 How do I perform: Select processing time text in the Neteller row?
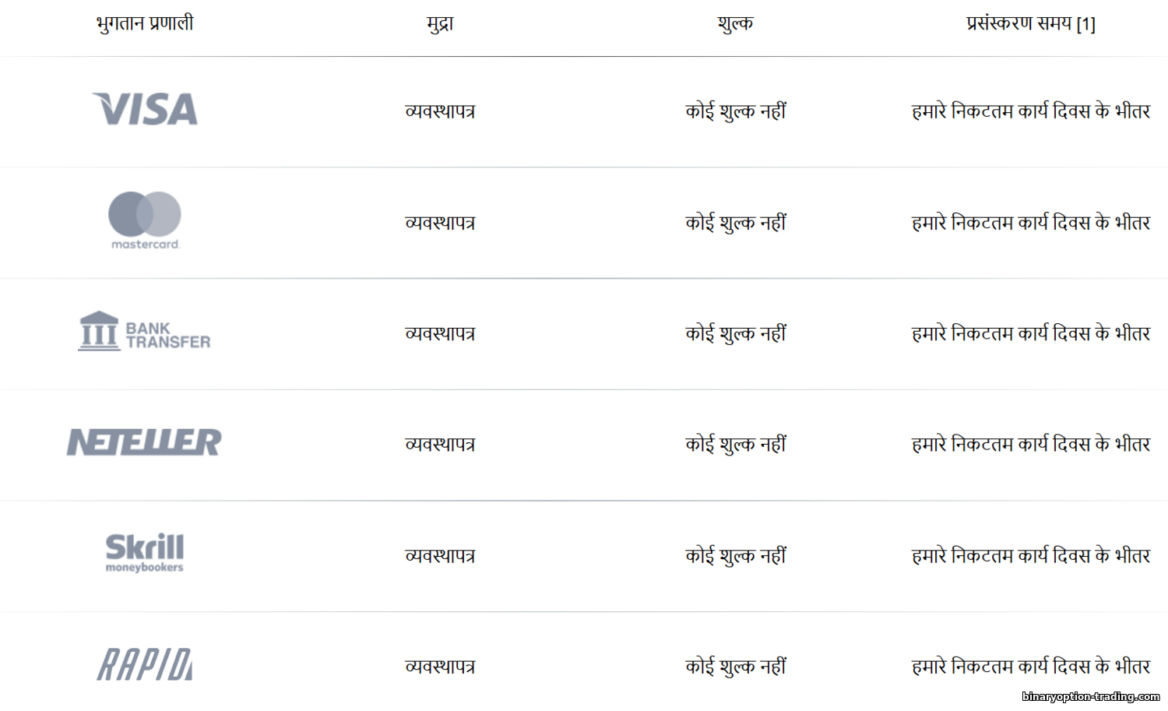[x=1030, y=444]
